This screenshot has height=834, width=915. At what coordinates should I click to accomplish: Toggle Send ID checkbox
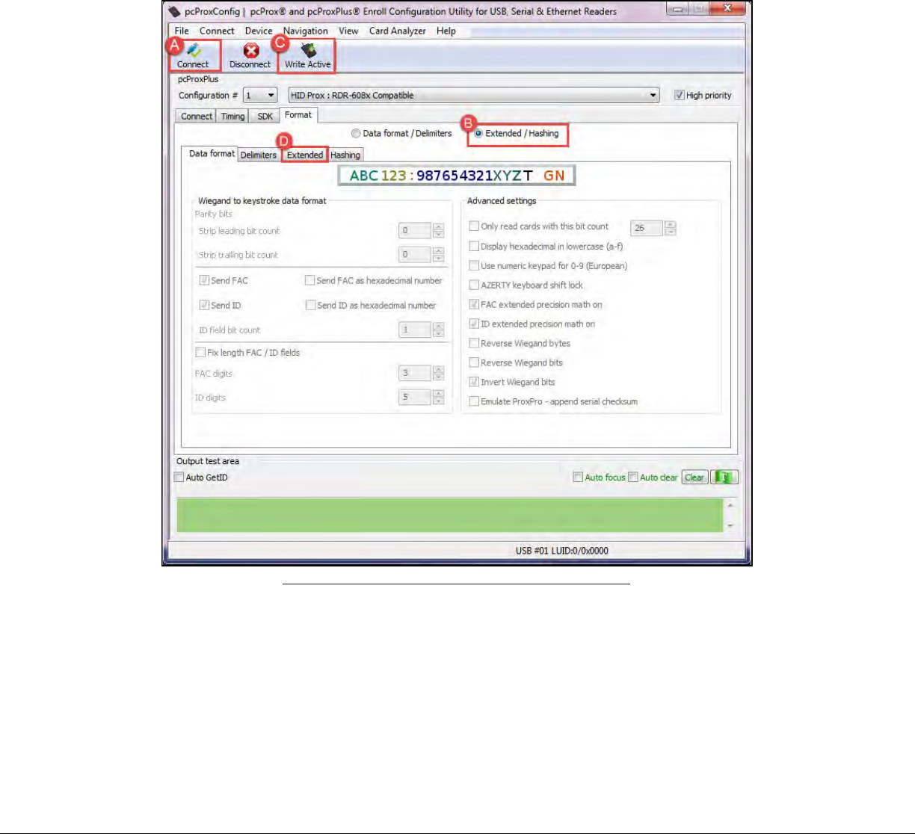pos(204,306)
